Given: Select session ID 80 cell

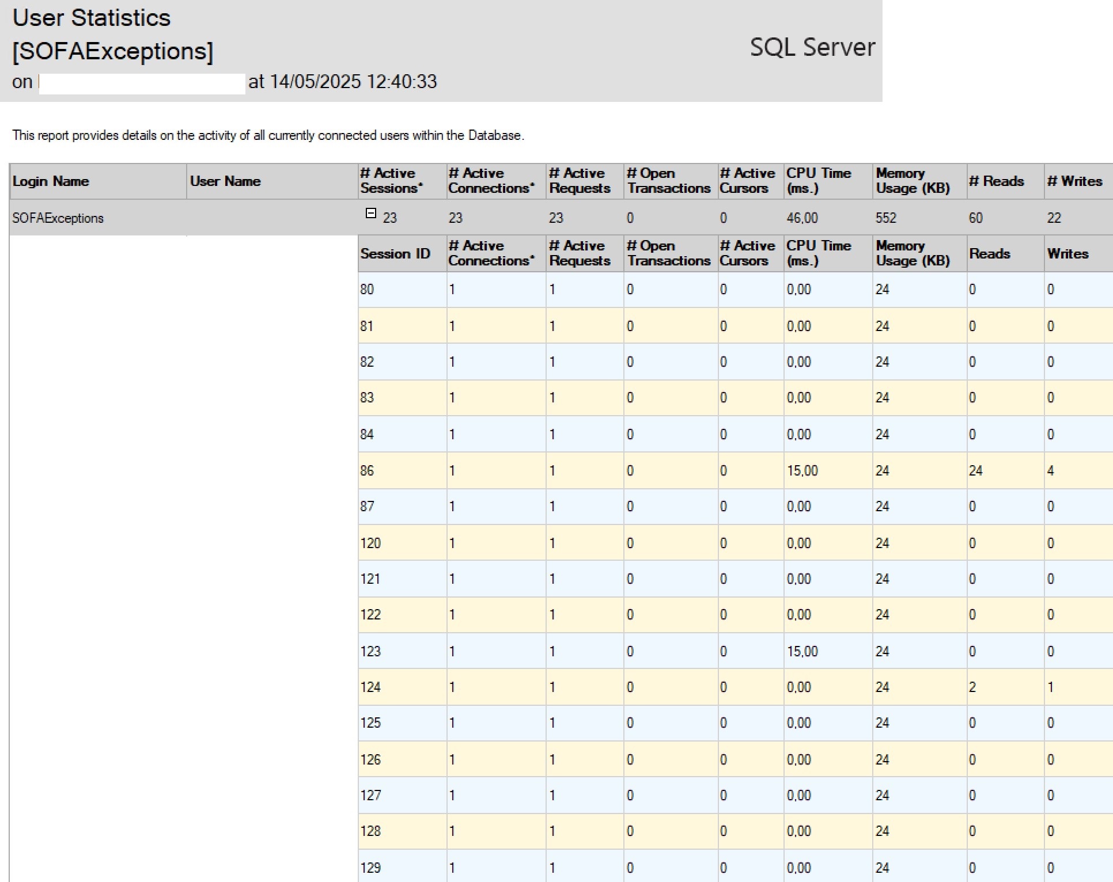Looking at the screenshot, I should 367,290.
